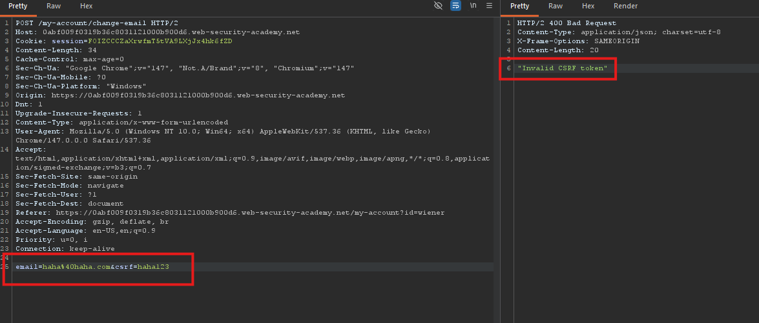The width and height of the screenshot is (759, 323).
Task: Switch to the request Raw tab
Action: 54,6
